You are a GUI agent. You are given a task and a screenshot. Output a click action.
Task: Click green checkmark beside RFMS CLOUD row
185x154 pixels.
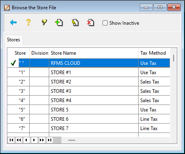(x=13, y=63)
